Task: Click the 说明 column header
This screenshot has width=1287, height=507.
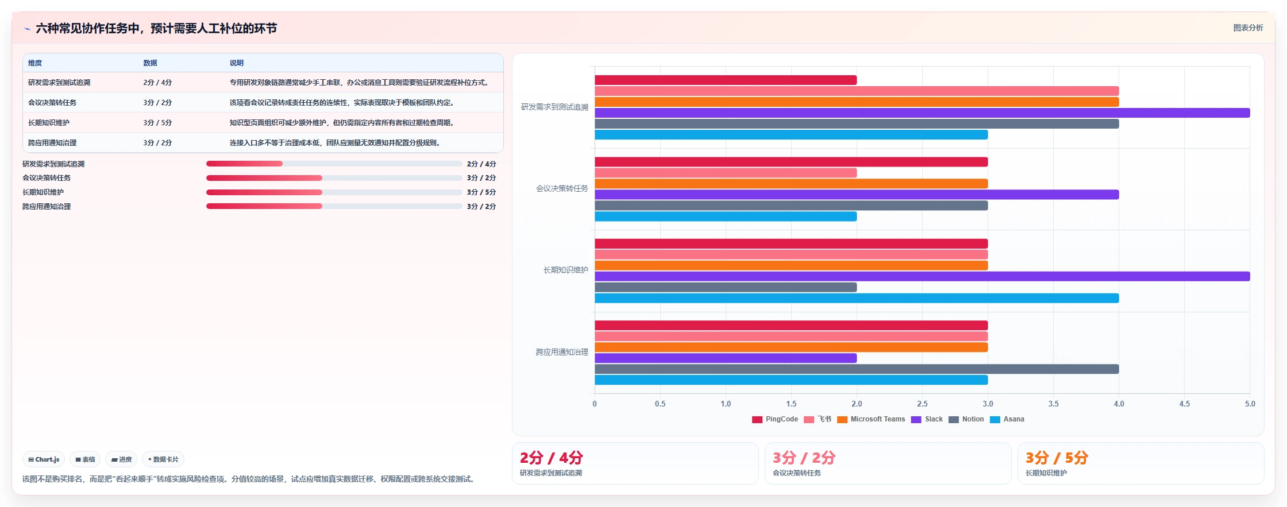Action: coord(237,63)
